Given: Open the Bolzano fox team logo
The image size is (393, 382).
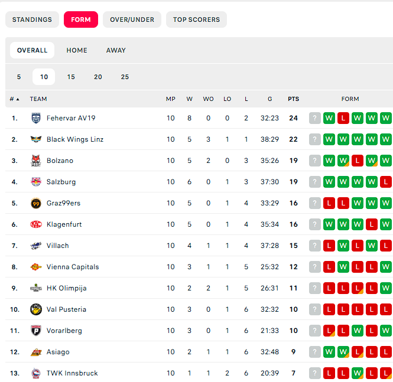Looking at the screenshot, I should pos(36,161).
